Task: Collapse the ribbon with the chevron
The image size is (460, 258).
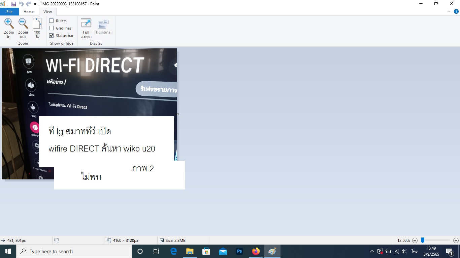Action: click(449, 11)
